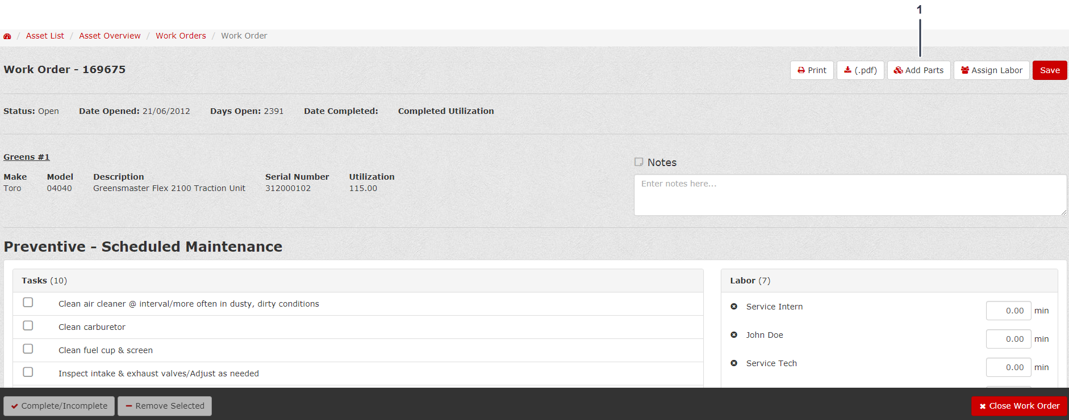Viewport: 1069px width, 420px height.
Task: Tick the Clean carburetor task checkbox
Action: point(28,326)
